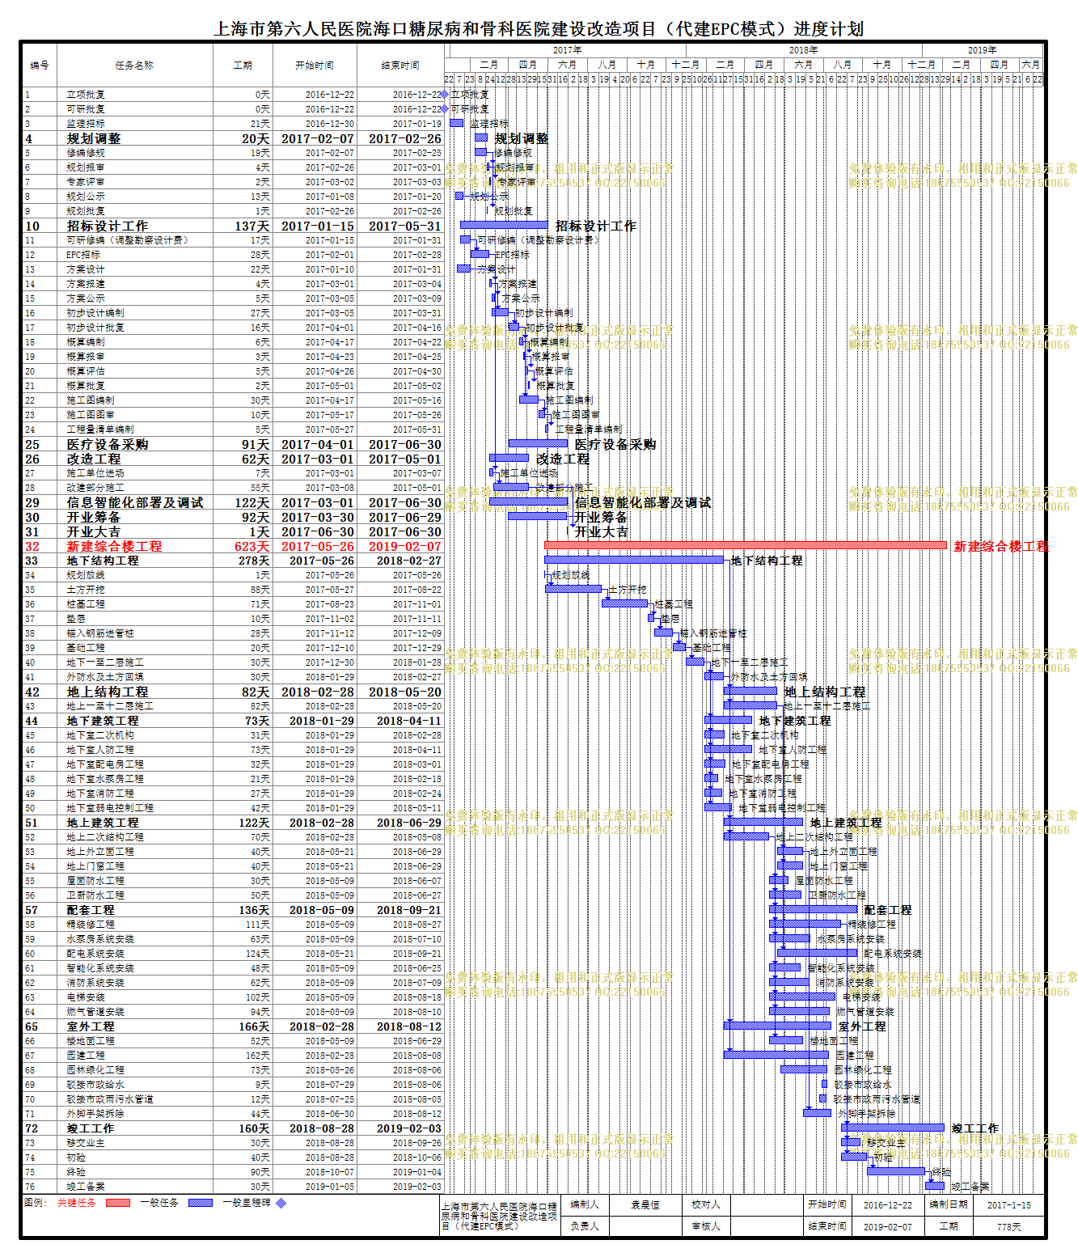Select the 园建工程 Gantt bar

point(776,1055)
